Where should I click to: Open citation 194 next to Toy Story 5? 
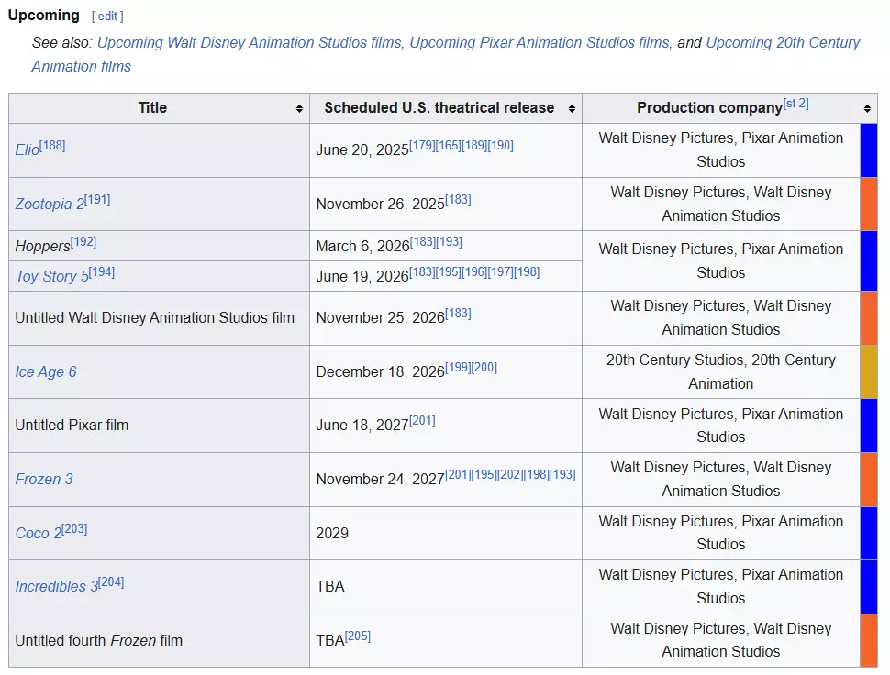point(102,271)
